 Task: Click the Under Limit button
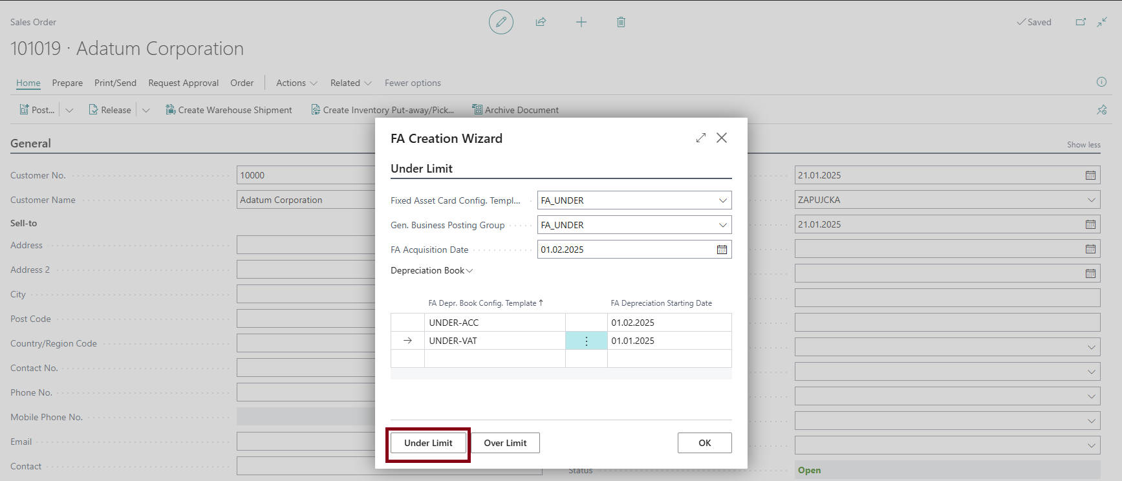click(428, 443)
